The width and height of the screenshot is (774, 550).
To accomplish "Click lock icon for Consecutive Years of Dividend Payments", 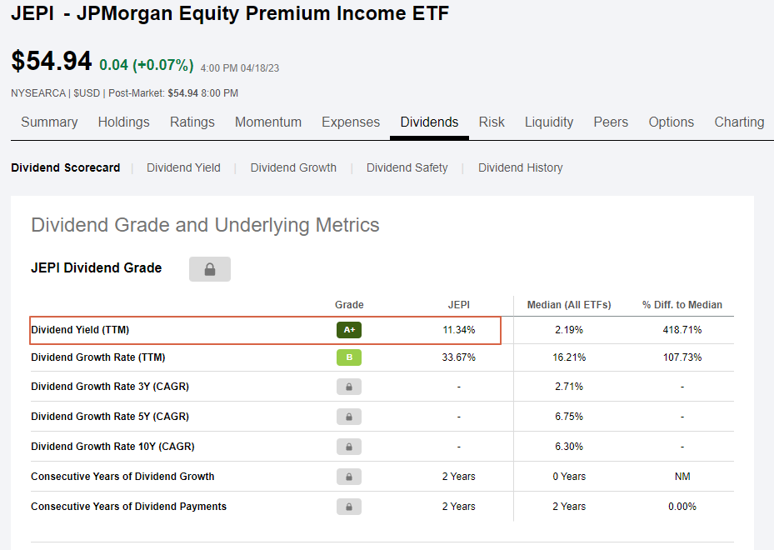I will coord(349,507).
